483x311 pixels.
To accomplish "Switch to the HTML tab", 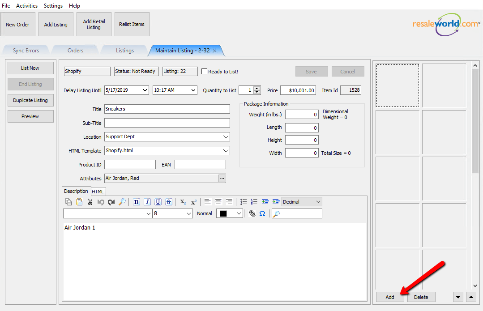I will (98, 191).
